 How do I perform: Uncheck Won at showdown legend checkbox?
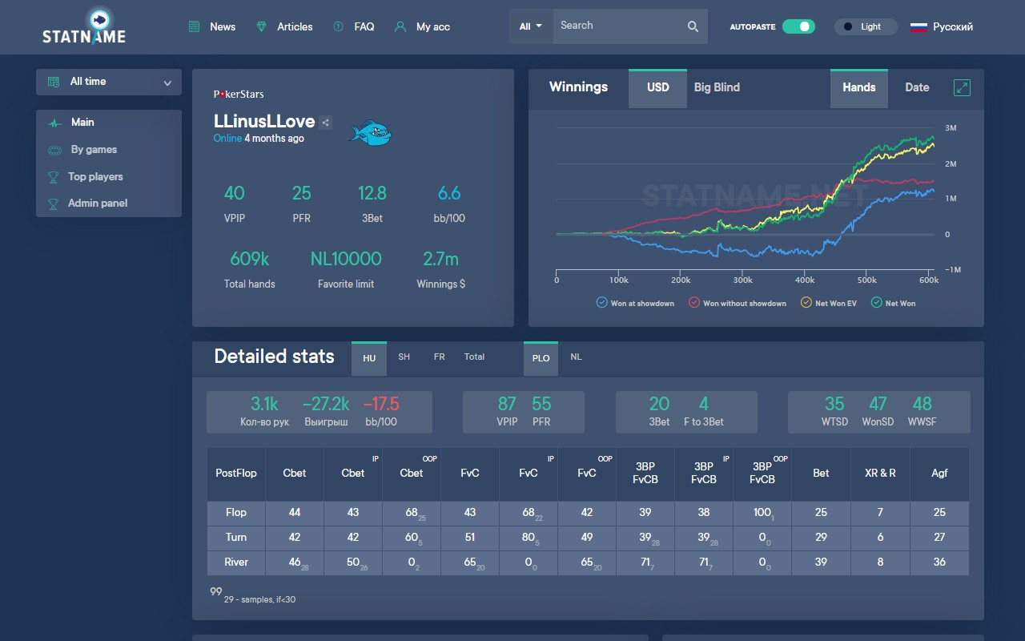[602, 303]
